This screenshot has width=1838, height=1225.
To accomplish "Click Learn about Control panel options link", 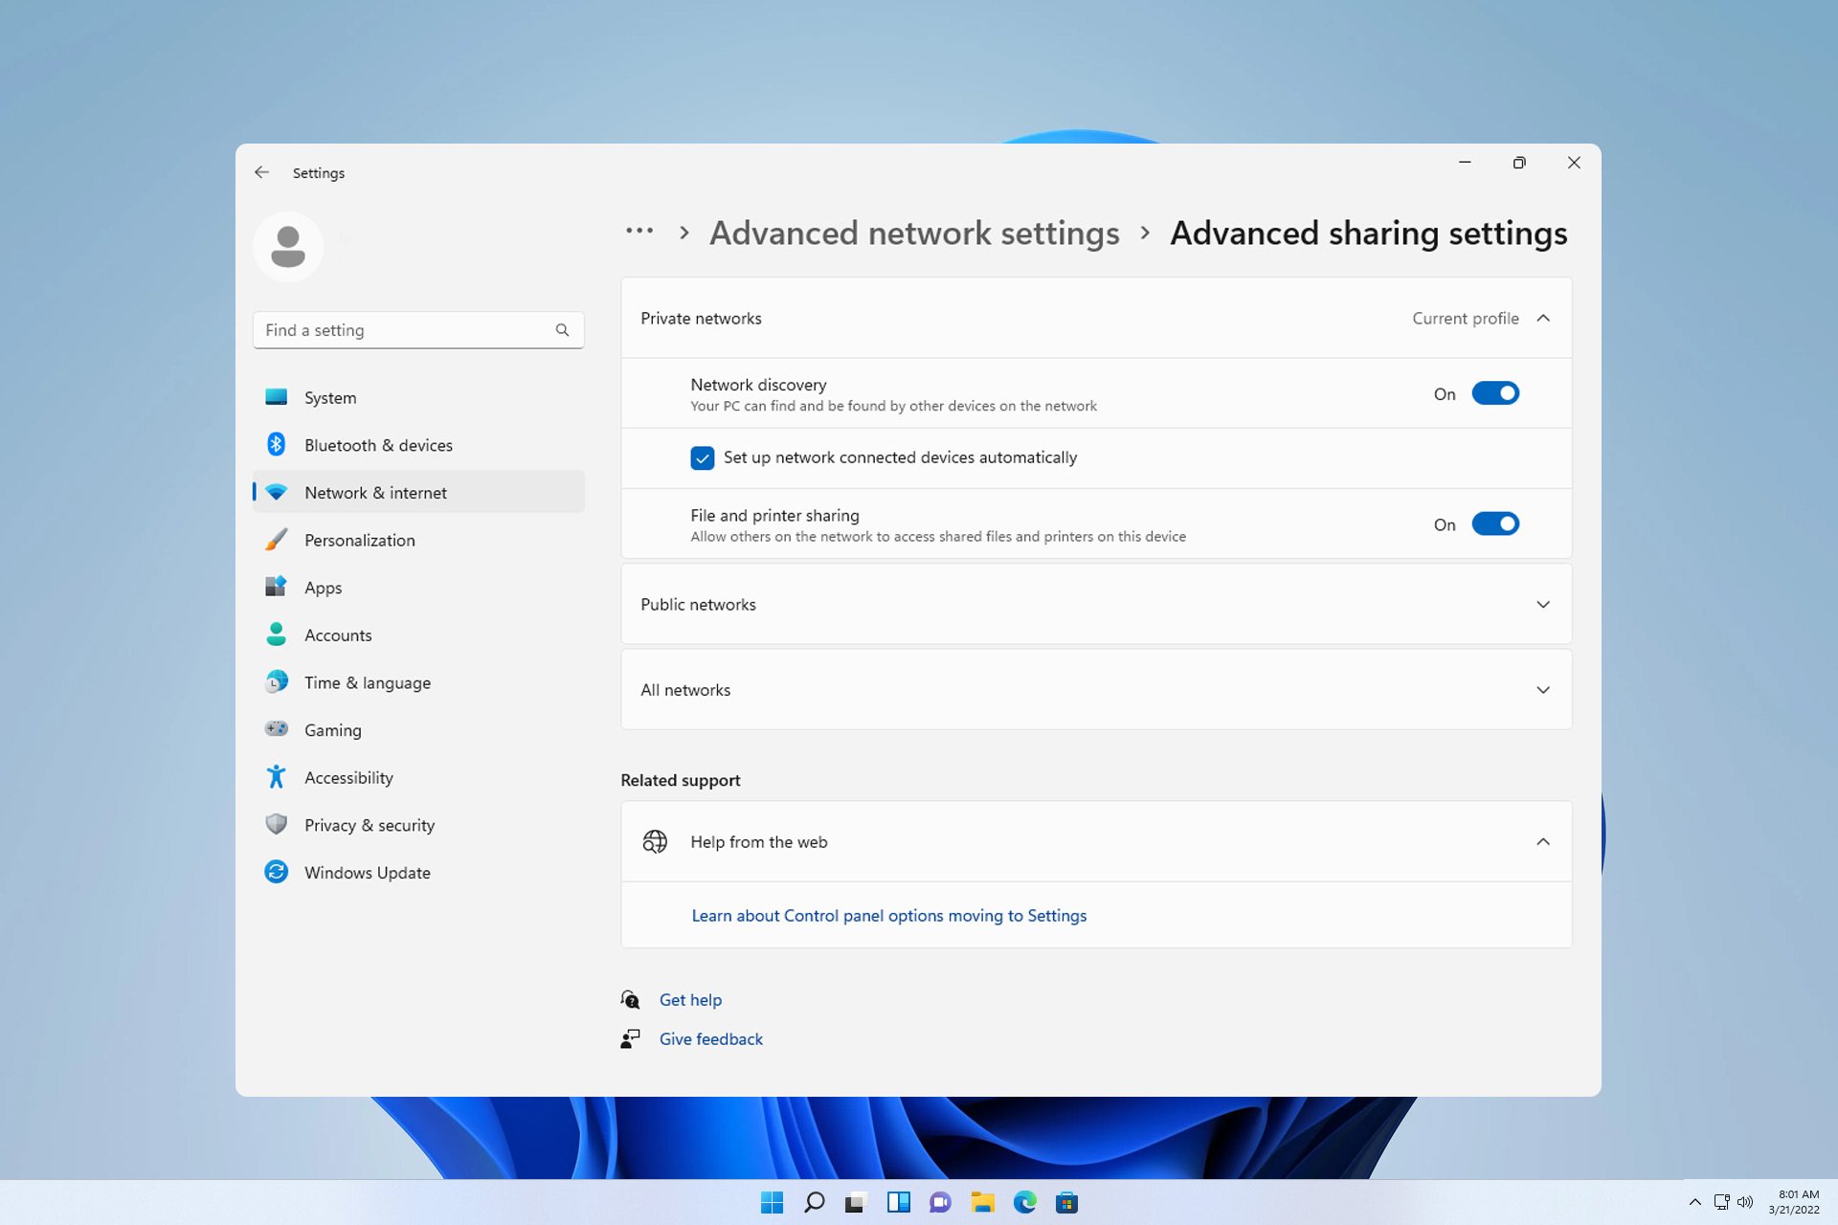I will [887, 915].
